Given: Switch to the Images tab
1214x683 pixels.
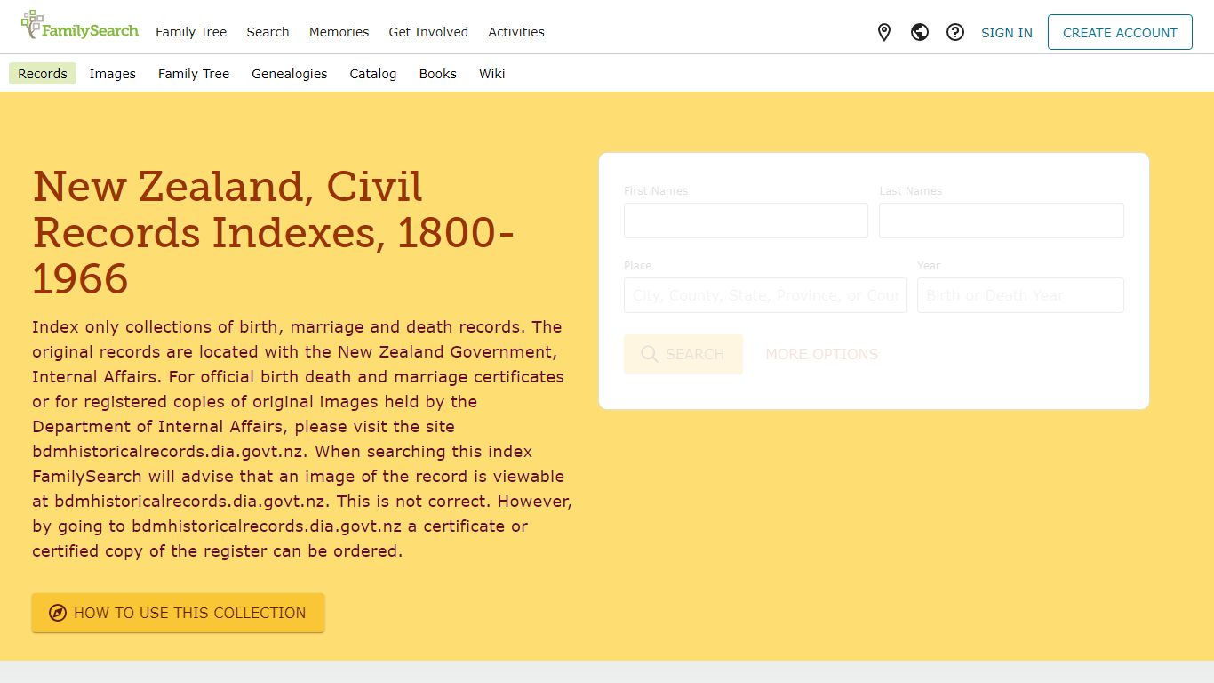Looking at the screenshot, I should tap(113, 74).
